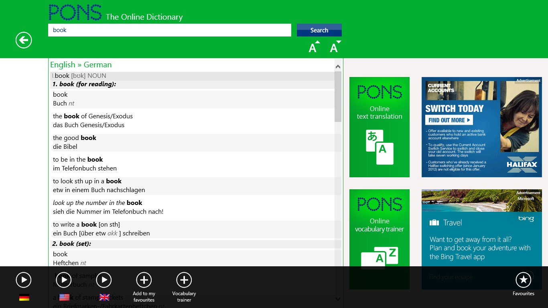Increase the font size with larger A
The height and width of the screenshot is (308, 548).
coord(314,48)
